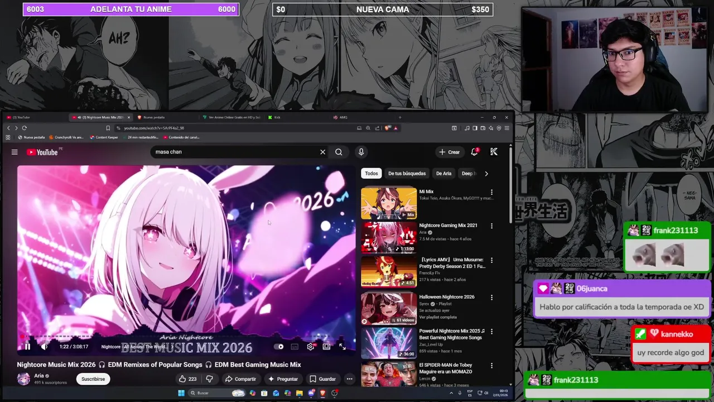Clear the 'masa chan' search text
Viewport: 714px width, 402px height.
pos(322,152)
